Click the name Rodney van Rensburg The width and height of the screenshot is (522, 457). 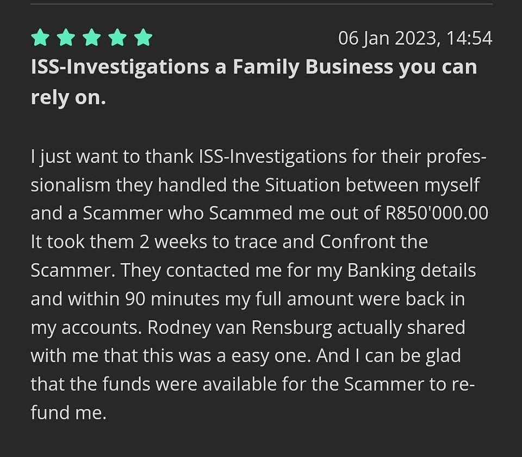[240, 327]
